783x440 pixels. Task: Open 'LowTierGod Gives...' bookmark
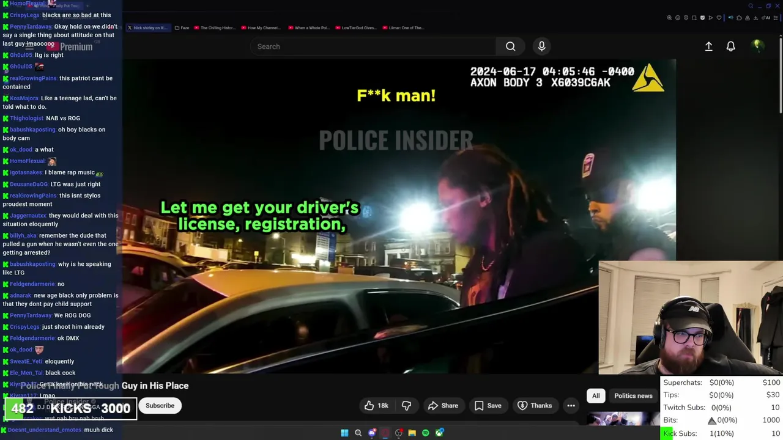tap(355, 28)
